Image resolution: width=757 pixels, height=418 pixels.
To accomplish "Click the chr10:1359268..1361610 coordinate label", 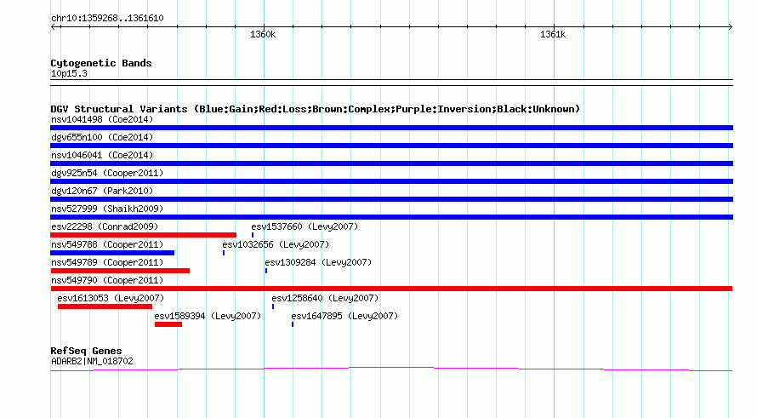I will (x=107, y=18).
